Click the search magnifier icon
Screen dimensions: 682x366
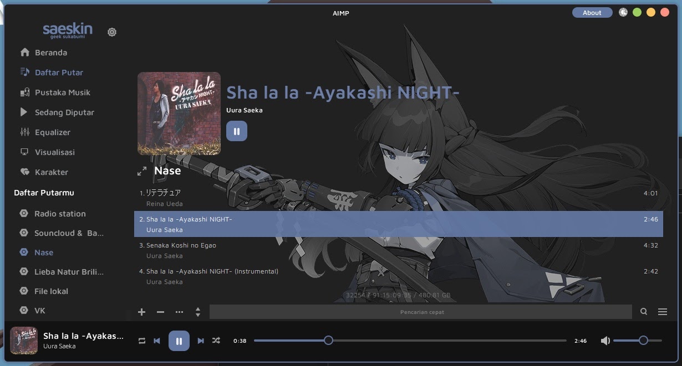pos(644,312)
